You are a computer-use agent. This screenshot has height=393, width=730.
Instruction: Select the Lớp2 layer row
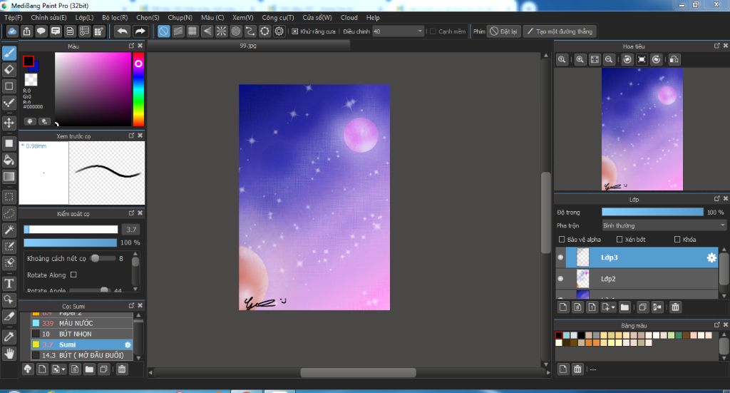pos(637,279)
